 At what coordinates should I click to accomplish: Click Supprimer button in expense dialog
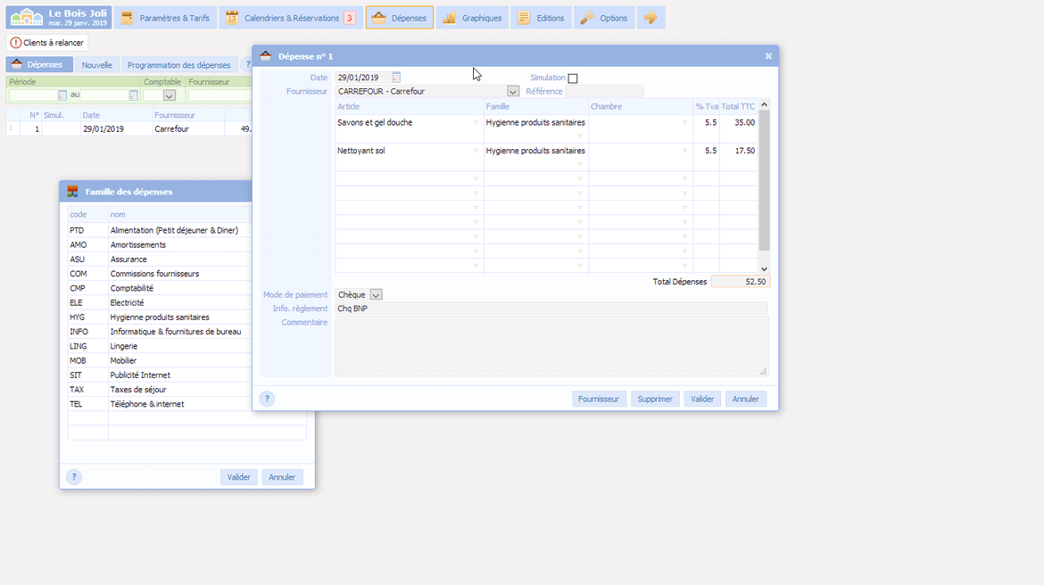[655, 399]
